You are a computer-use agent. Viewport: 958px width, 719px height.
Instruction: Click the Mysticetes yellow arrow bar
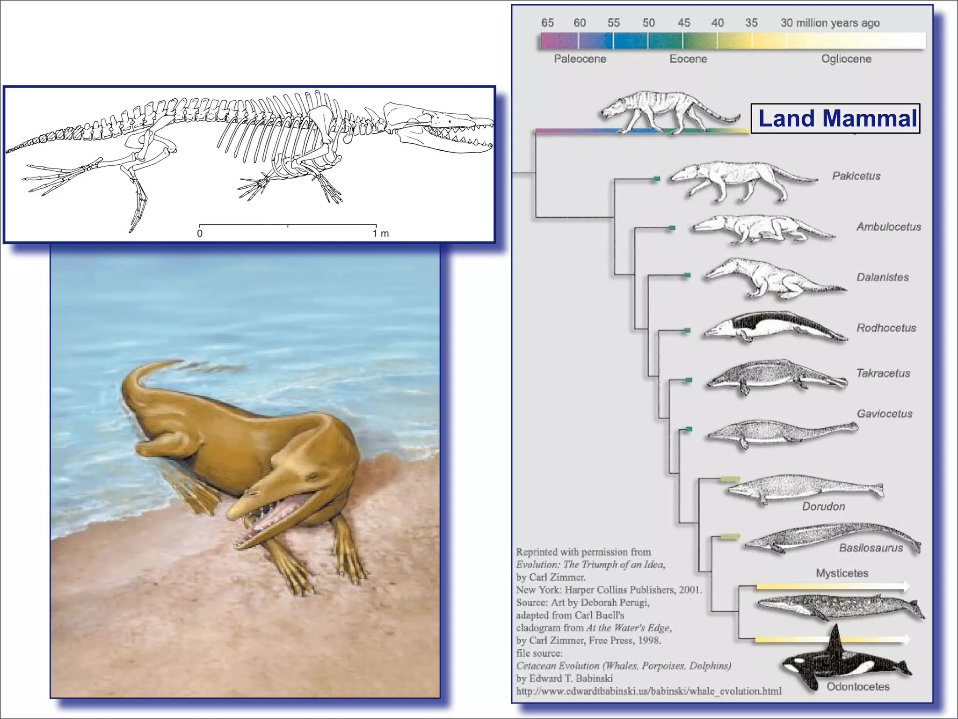(x=832, y=586)
